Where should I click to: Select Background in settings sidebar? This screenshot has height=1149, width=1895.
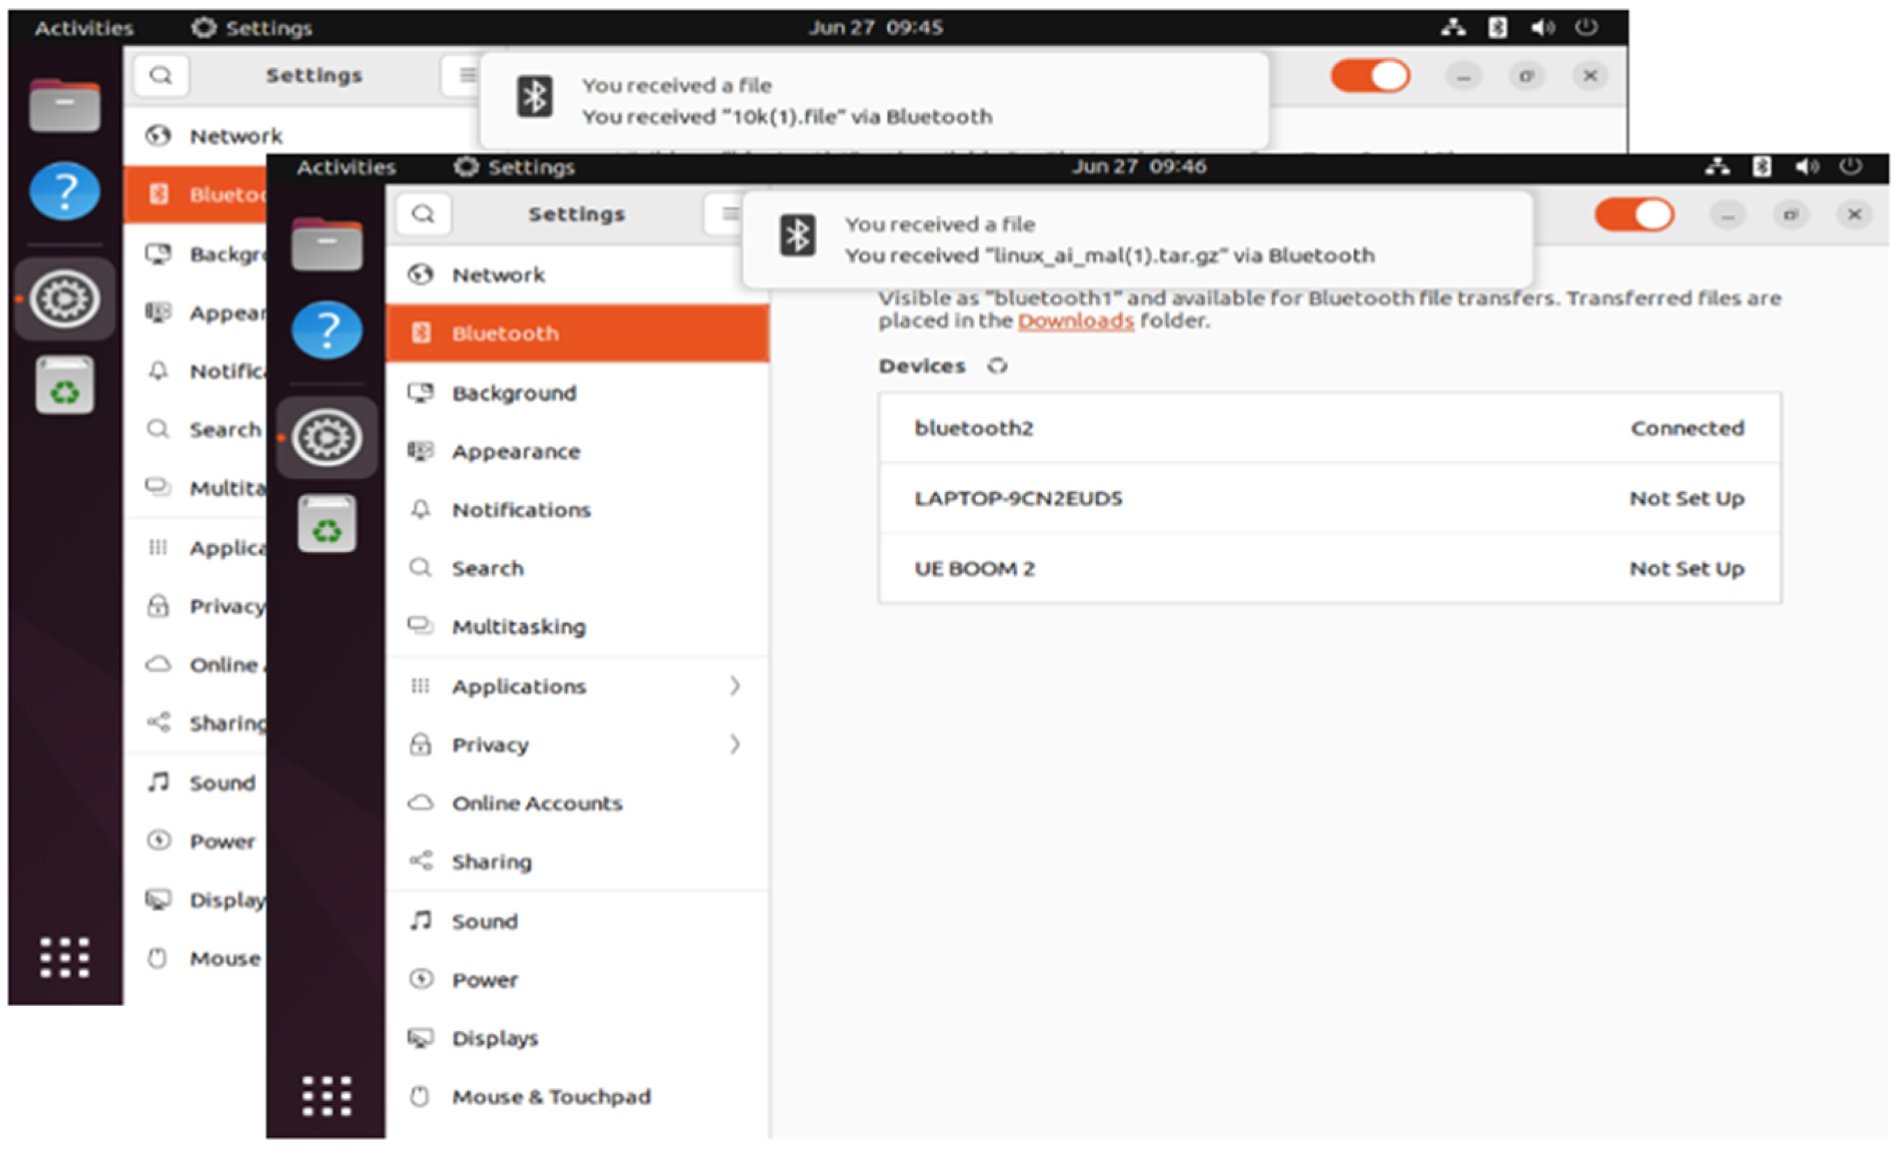tap(514, 393)
